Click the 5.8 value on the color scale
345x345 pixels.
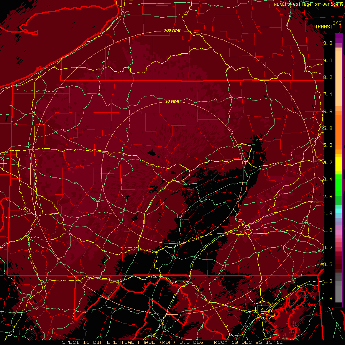328,128
